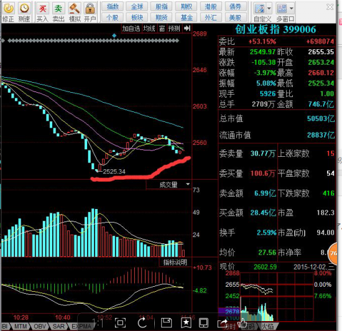
Task: Toggle 均线 moving average display
Action: point(149,29)
